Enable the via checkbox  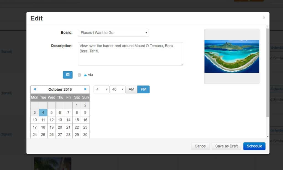79,75
